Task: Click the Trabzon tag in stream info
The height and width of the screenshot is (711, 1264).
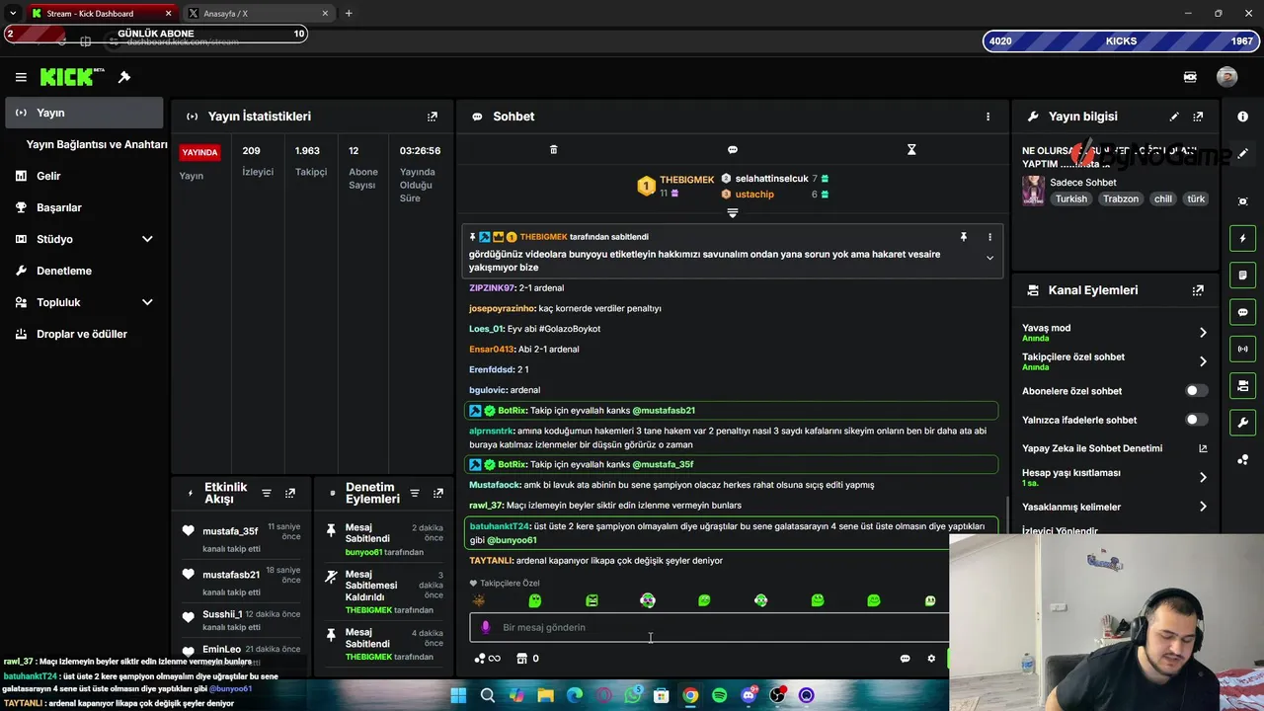Action: (x=1121, y=198)
